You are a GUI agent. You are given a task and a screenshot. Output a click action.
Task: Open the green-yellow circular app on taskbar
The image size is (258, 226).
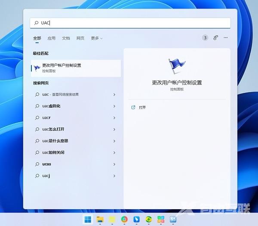point(149,220)
